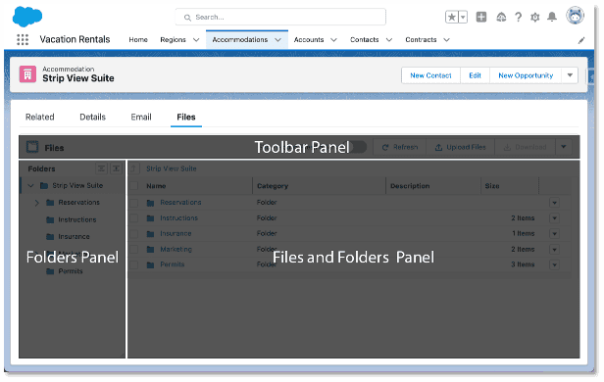Open the App Launcher dots grid

coord(23,39)
